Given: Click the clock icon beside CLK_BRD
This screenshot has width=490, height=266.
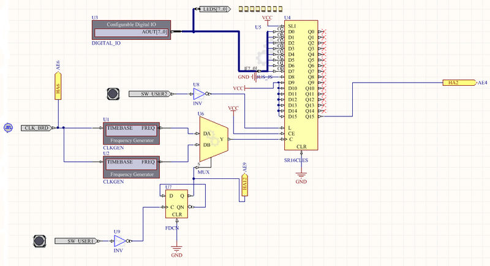Looking at the screenshot, I should point(8,127).
